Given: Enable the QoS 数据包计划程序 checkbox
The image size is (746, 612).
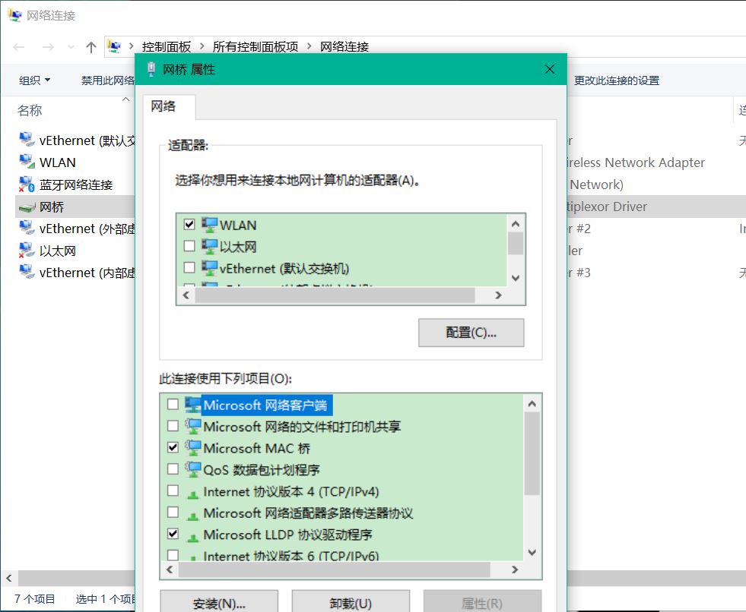Looking at the screenshot, I should 173,469.
